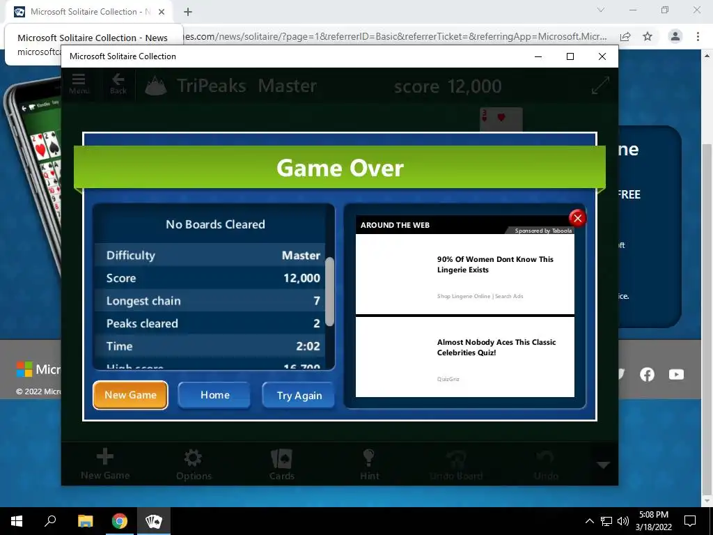713x535 pixels.
Task: Open the Chrome profile icon
Action: click(x=675, y=36)
